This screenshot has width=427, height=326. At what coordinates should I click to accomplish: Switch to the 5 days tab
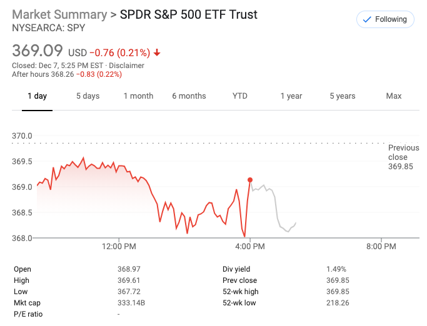pos(88,96)
